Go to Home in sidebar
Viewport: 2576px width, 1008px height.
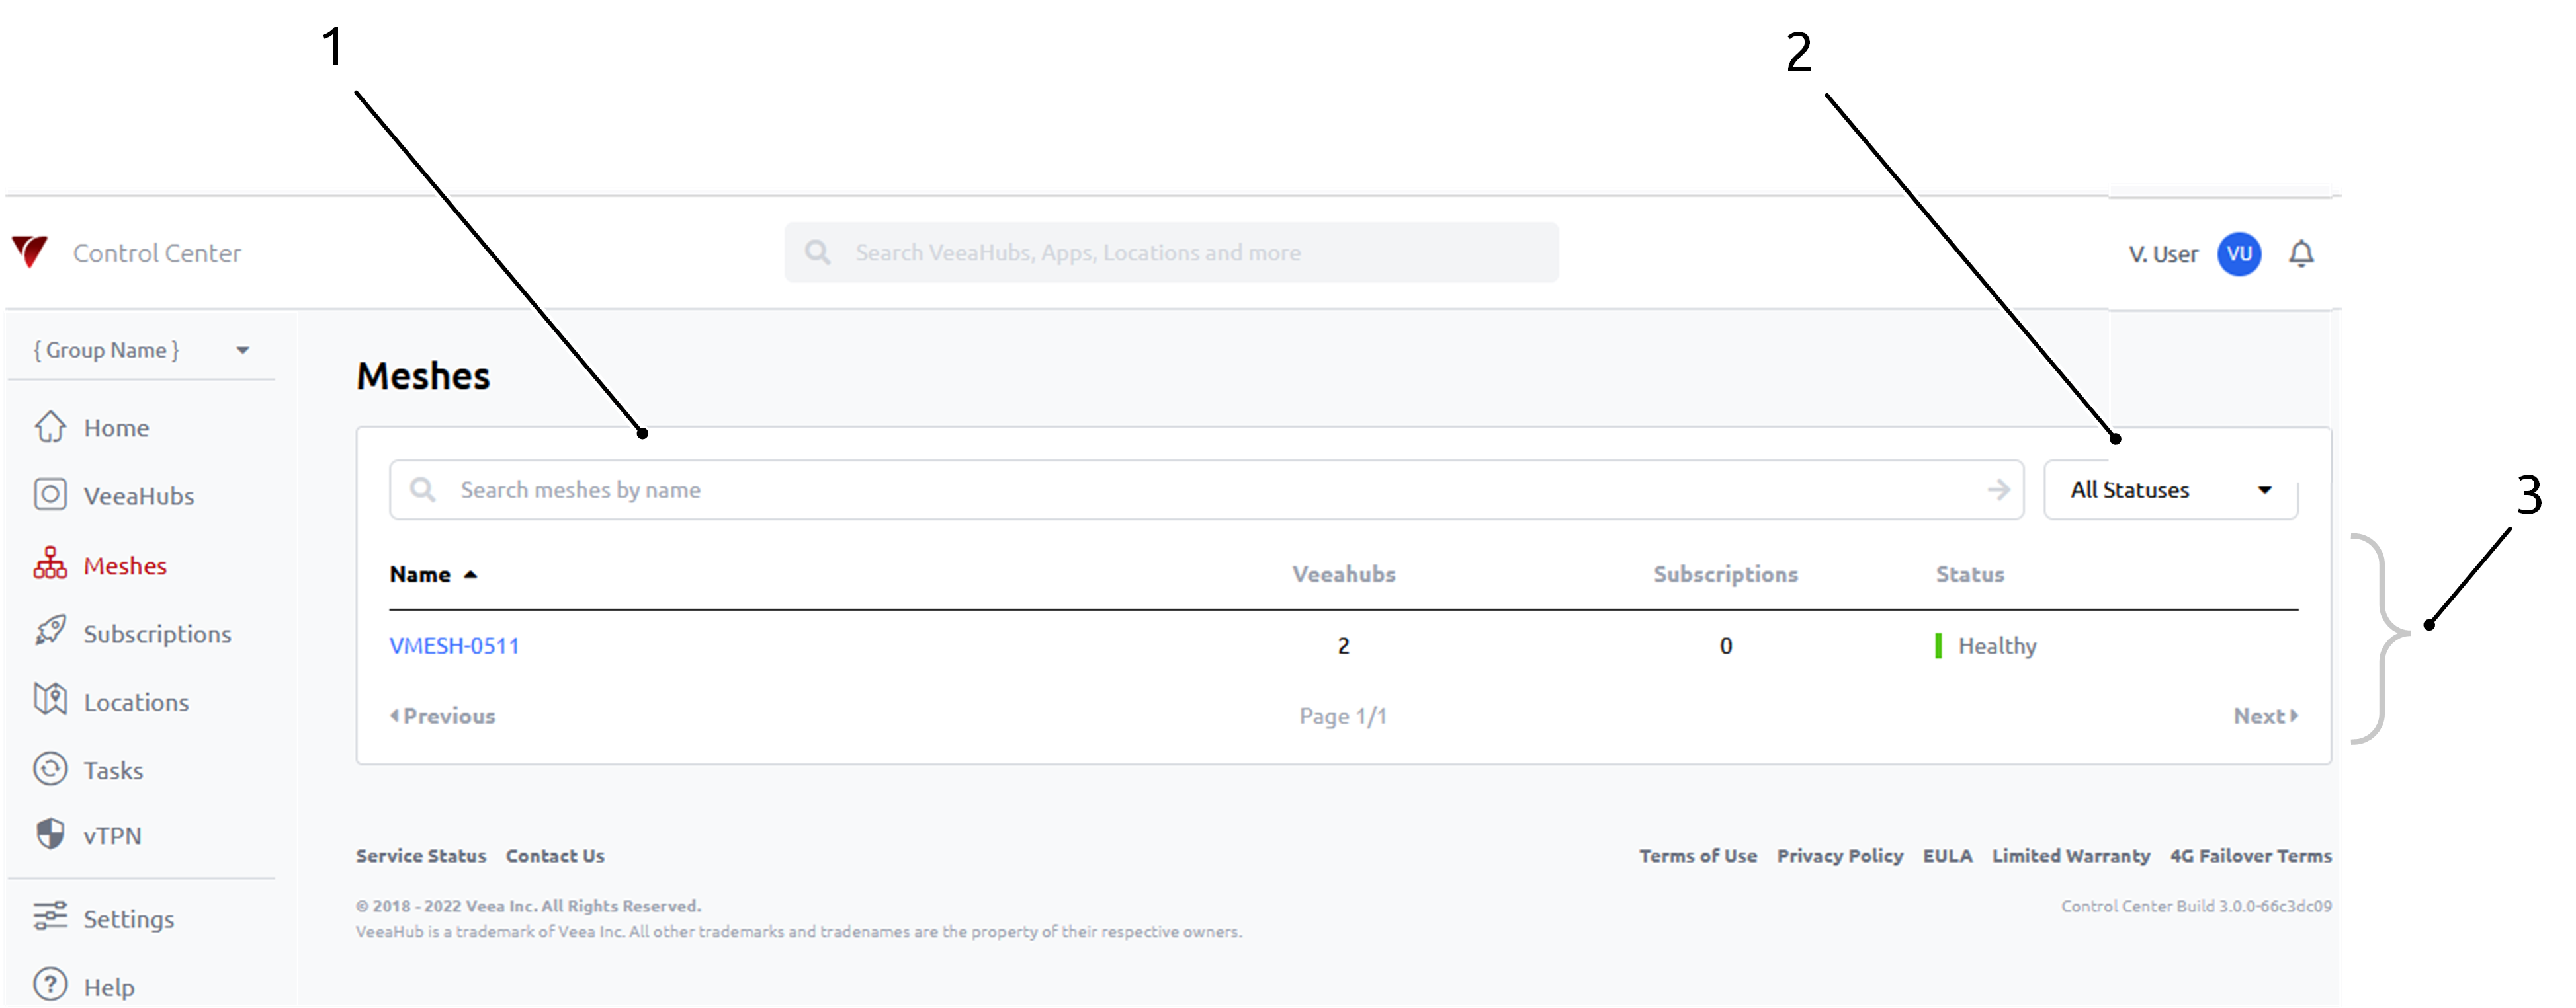116,428
